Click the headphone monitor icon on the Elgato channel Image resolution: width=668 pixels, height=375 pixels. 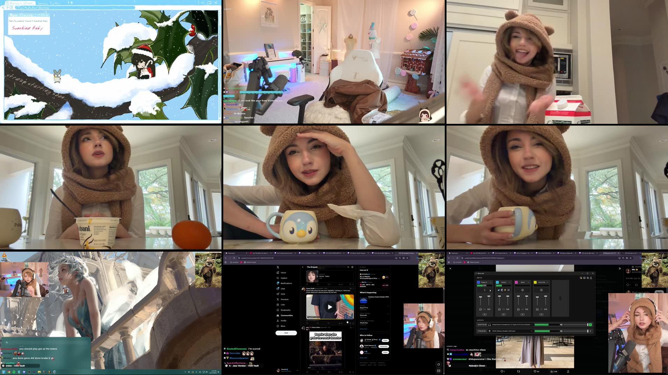click(x=480, y=309)
